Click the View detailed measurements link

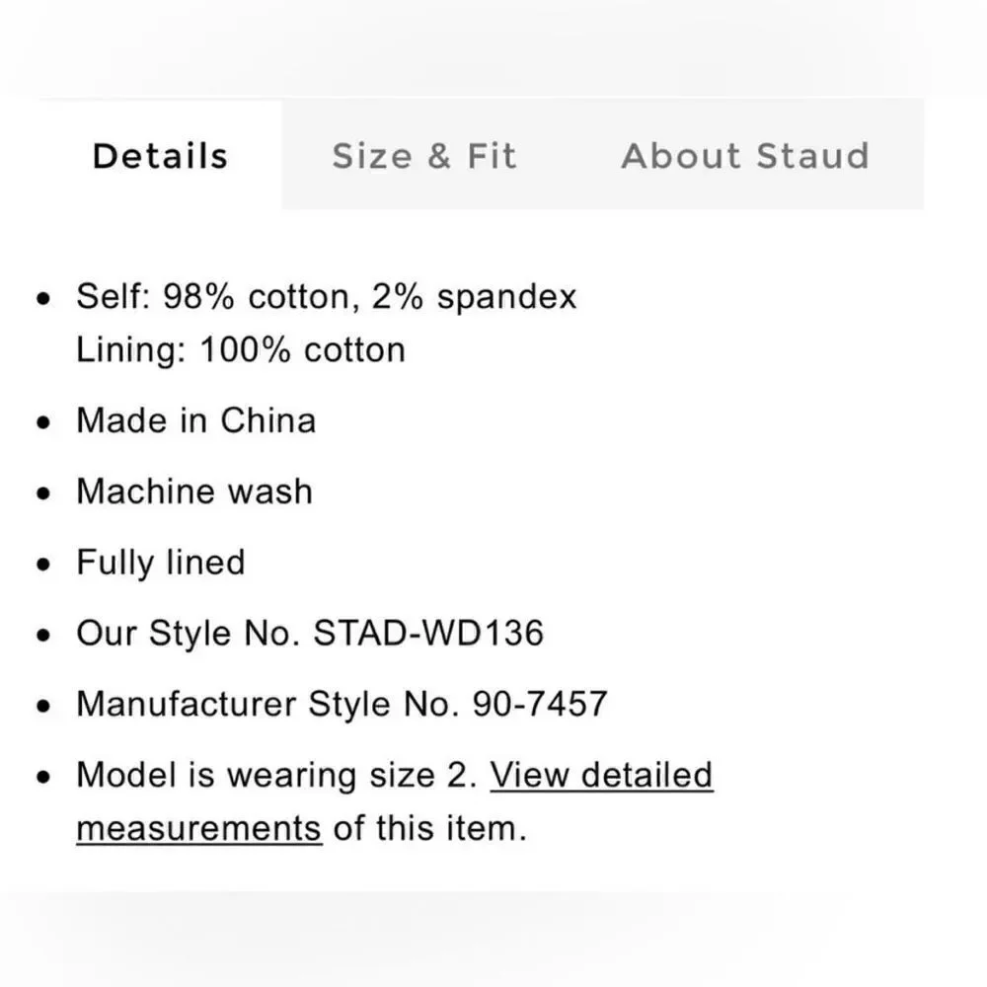coord(602,775)
